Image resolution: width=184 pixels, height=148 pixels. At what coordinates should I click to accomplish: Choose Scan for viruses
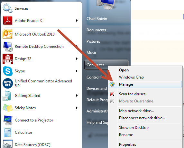(x=145, y=94)
